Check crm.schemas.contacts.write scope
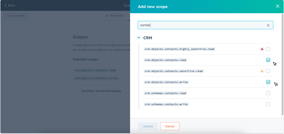Image resolution: width=284 pixels, height=134 pixels. 268,104
